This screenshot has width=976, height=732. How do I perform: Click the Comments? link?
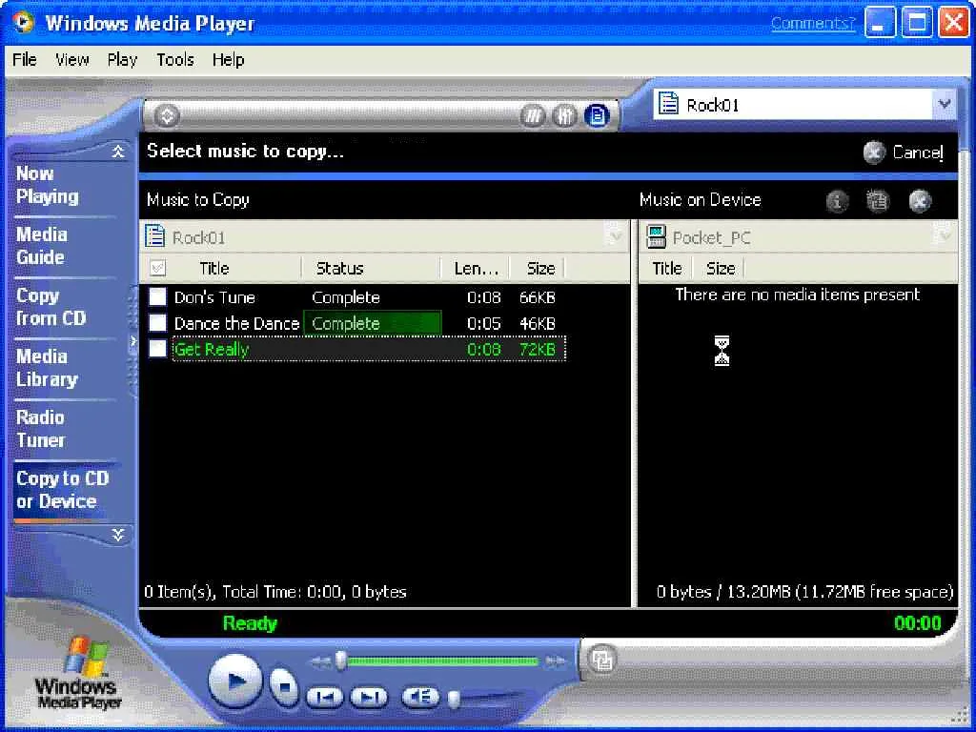coord(813,23)
